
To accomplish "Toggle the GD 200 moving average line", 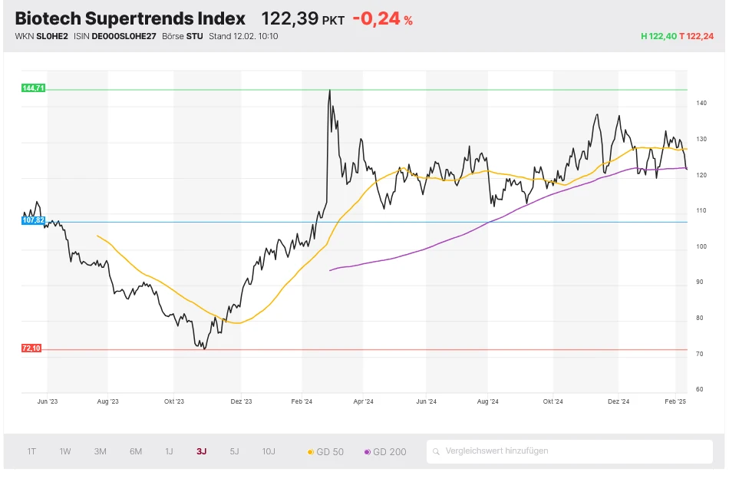I will click(x=388, y=451).
